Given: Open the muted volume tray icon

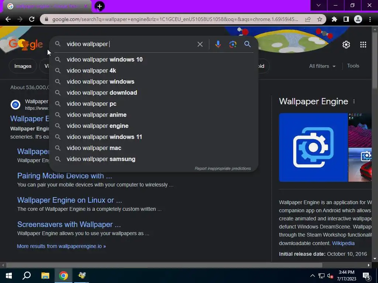Looking at the screenshot, I should coord(330,276).
